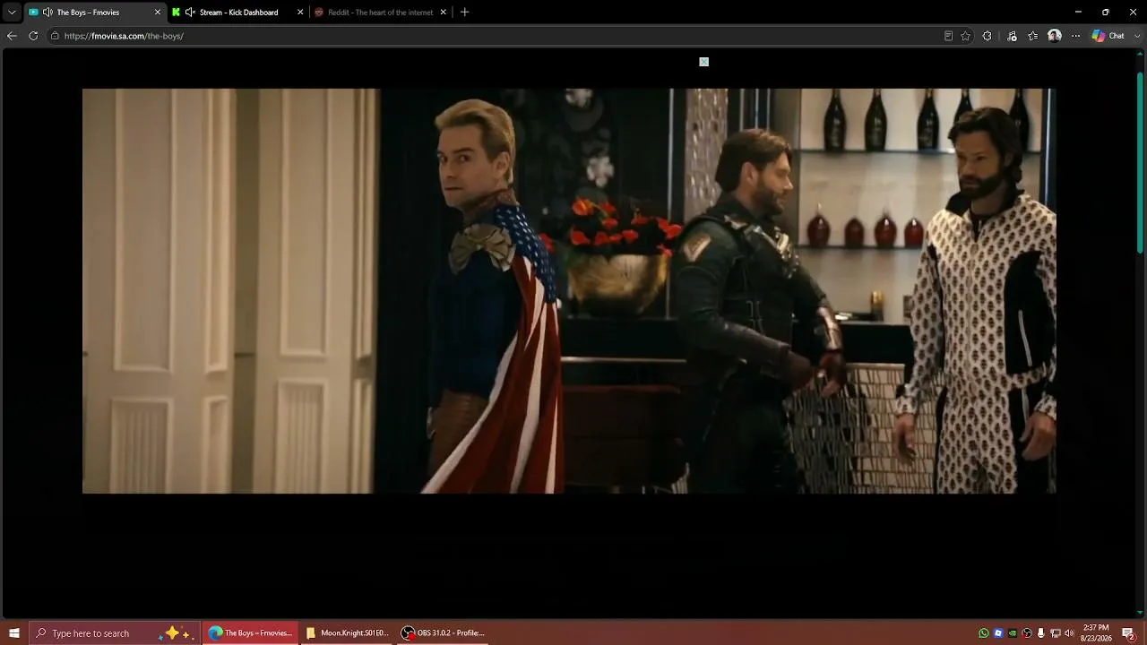Go back to the previous page
Image resolution: width=1147 pixels, height=645 pixels.
12,36
